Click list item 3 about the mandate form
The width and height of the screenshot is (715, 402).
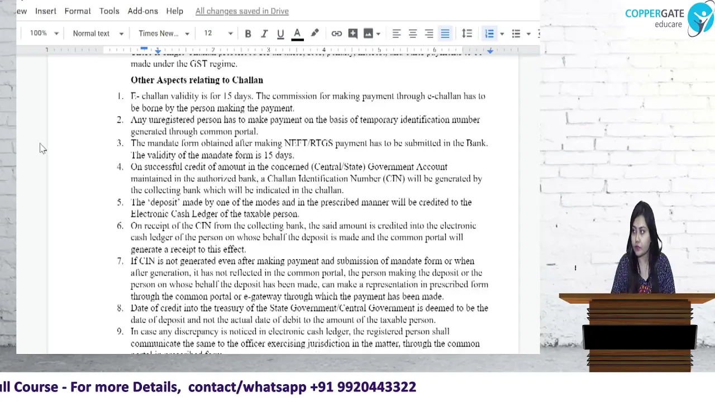(309, 149)
